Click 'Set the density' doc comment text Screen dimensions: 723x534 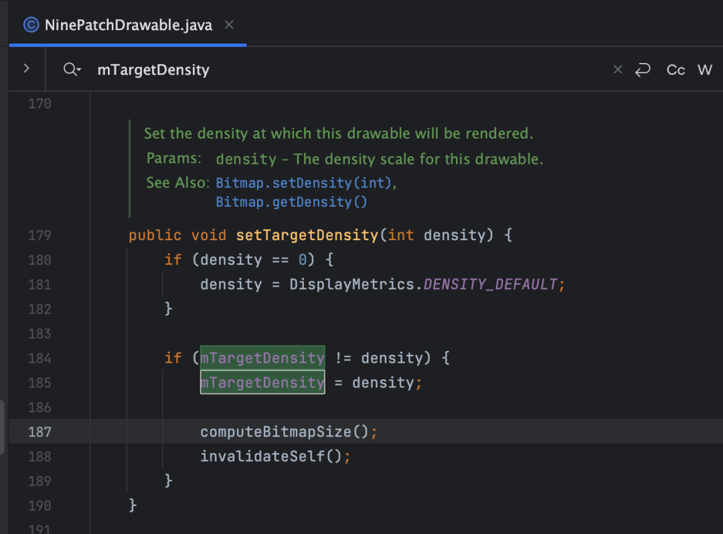click(339, 134)
